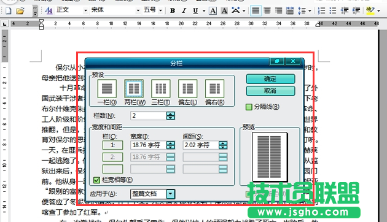This screenshot has height=222, width=387.
Task: Click the 预览 column preview thumbnail
Action: [270, 157]
